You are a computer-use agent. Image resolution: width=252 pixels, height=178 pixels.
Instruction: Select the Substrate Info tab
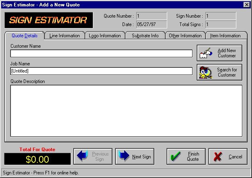coord(145,36)
